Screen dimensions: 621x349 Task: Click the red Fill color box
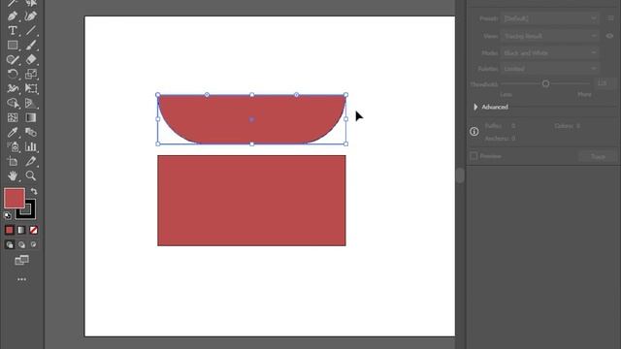(x=15, y=198)
